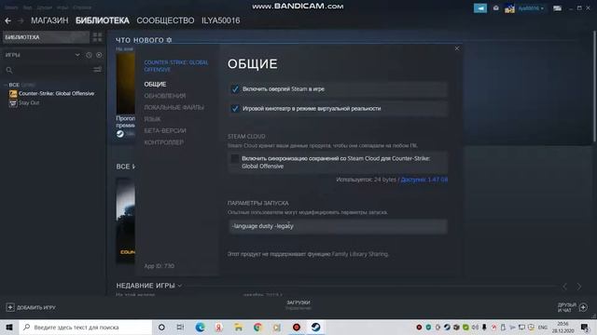
Task: Open Task View in taskbar
Action: click(x=180, y=327)
